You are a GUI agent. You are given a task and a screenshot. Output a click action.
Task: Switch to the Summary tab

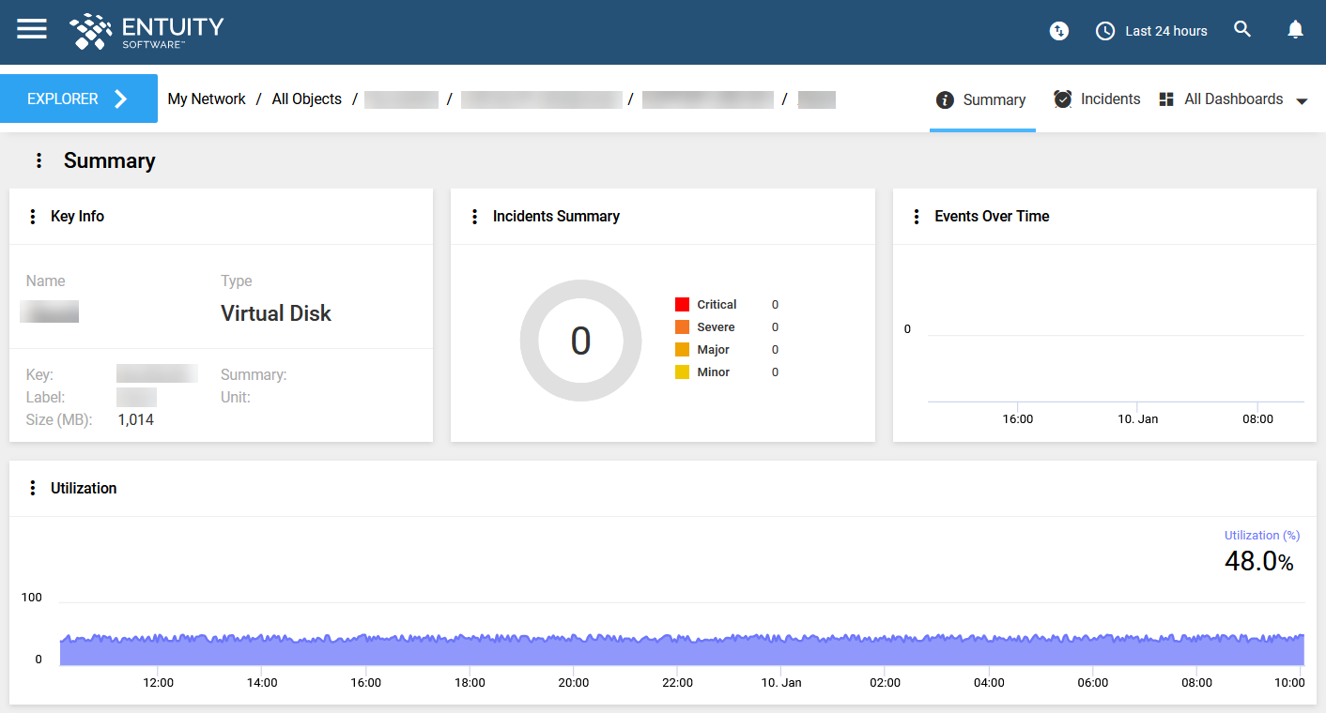[982, 99]
